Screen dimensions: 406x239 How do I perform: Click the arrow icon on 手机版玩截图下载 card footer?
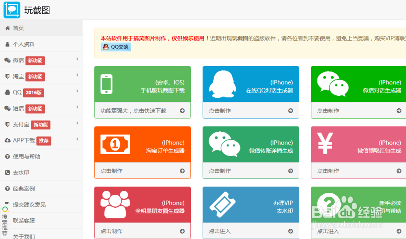182,111
